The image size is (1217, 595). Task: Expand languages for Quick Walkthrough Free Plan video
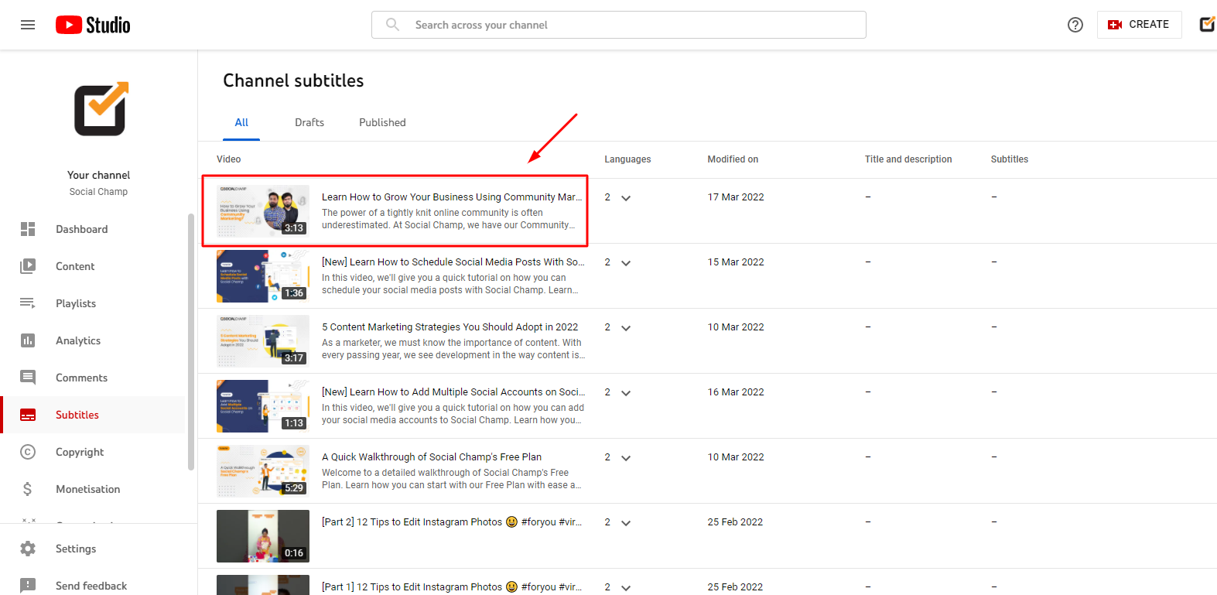626,458
